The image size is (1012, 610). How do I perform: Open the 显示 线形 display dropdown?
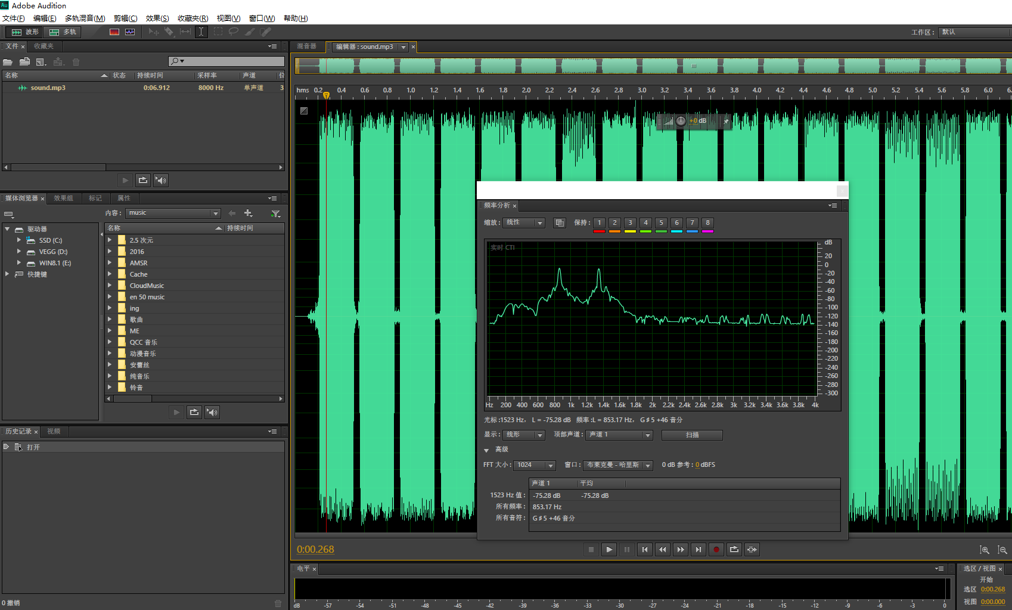(x=524, y=435)
